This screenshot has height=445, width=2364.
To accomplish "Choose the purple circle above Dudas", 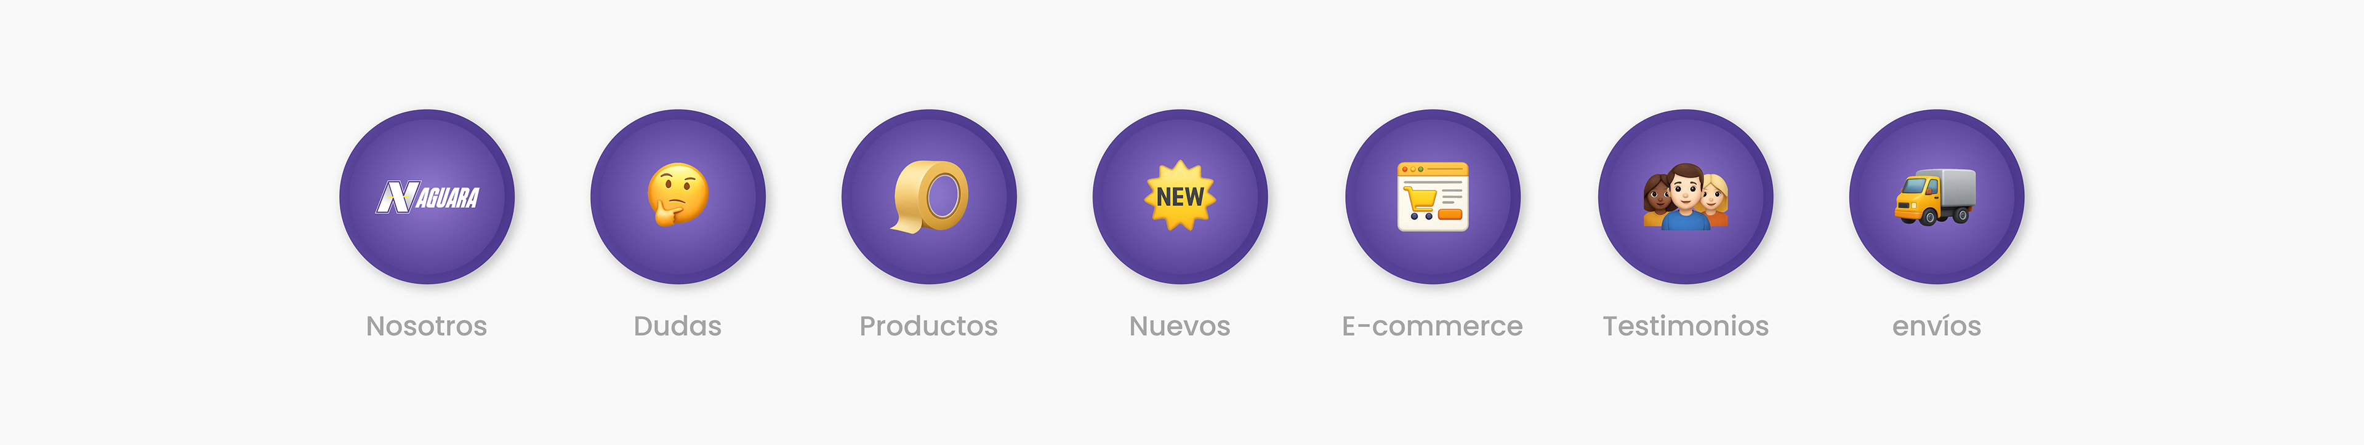I will coord(677,197).
